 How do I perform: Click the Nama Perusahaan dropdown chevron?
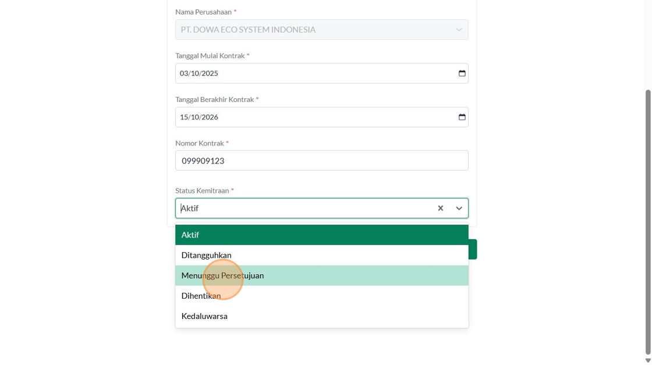tap(459, 30)
